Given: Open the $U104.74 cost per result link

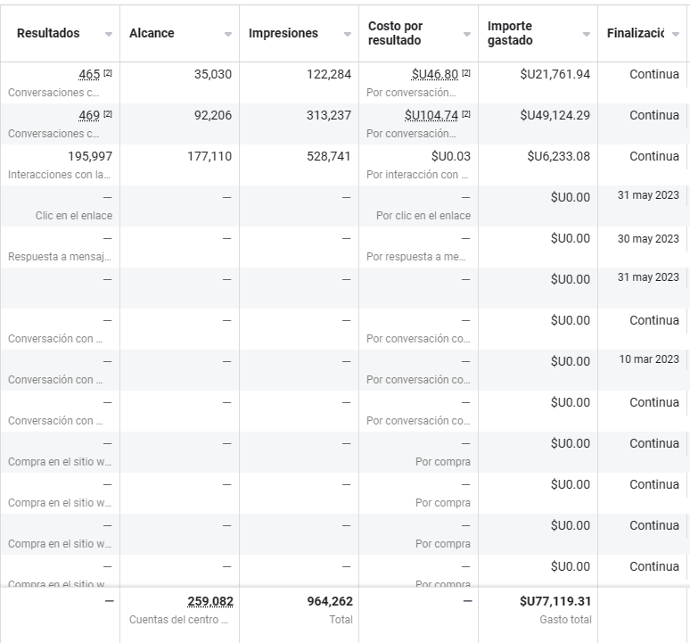Looking at the screenshot, I should coord(431,116).
